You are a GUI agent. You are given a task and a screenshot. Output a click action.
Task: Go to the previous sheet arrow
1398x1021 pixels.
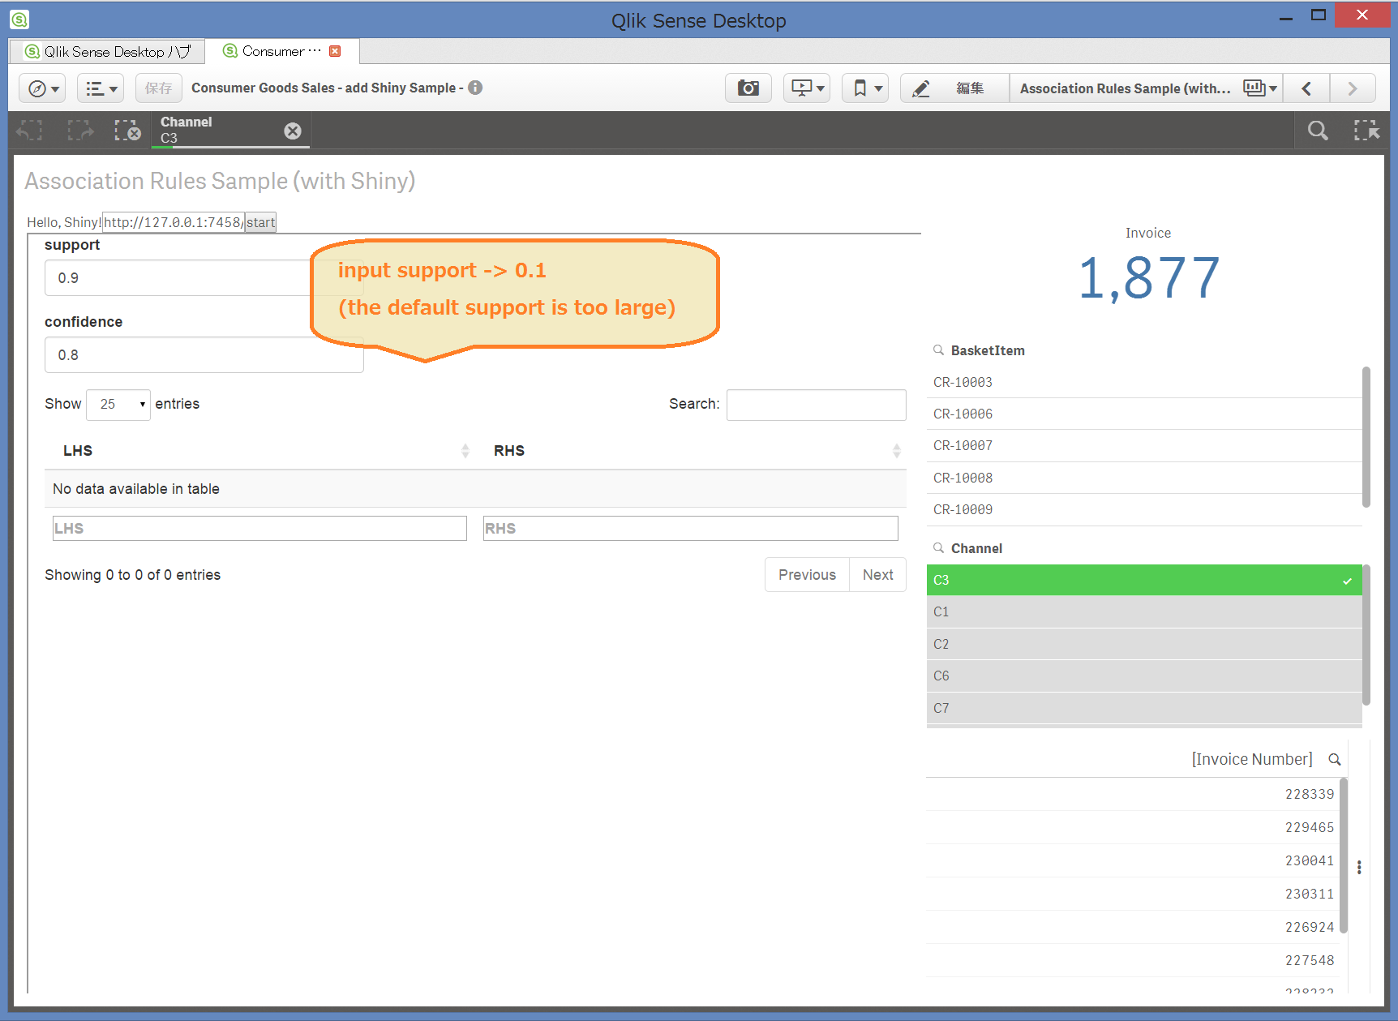tap(1306, 88)
